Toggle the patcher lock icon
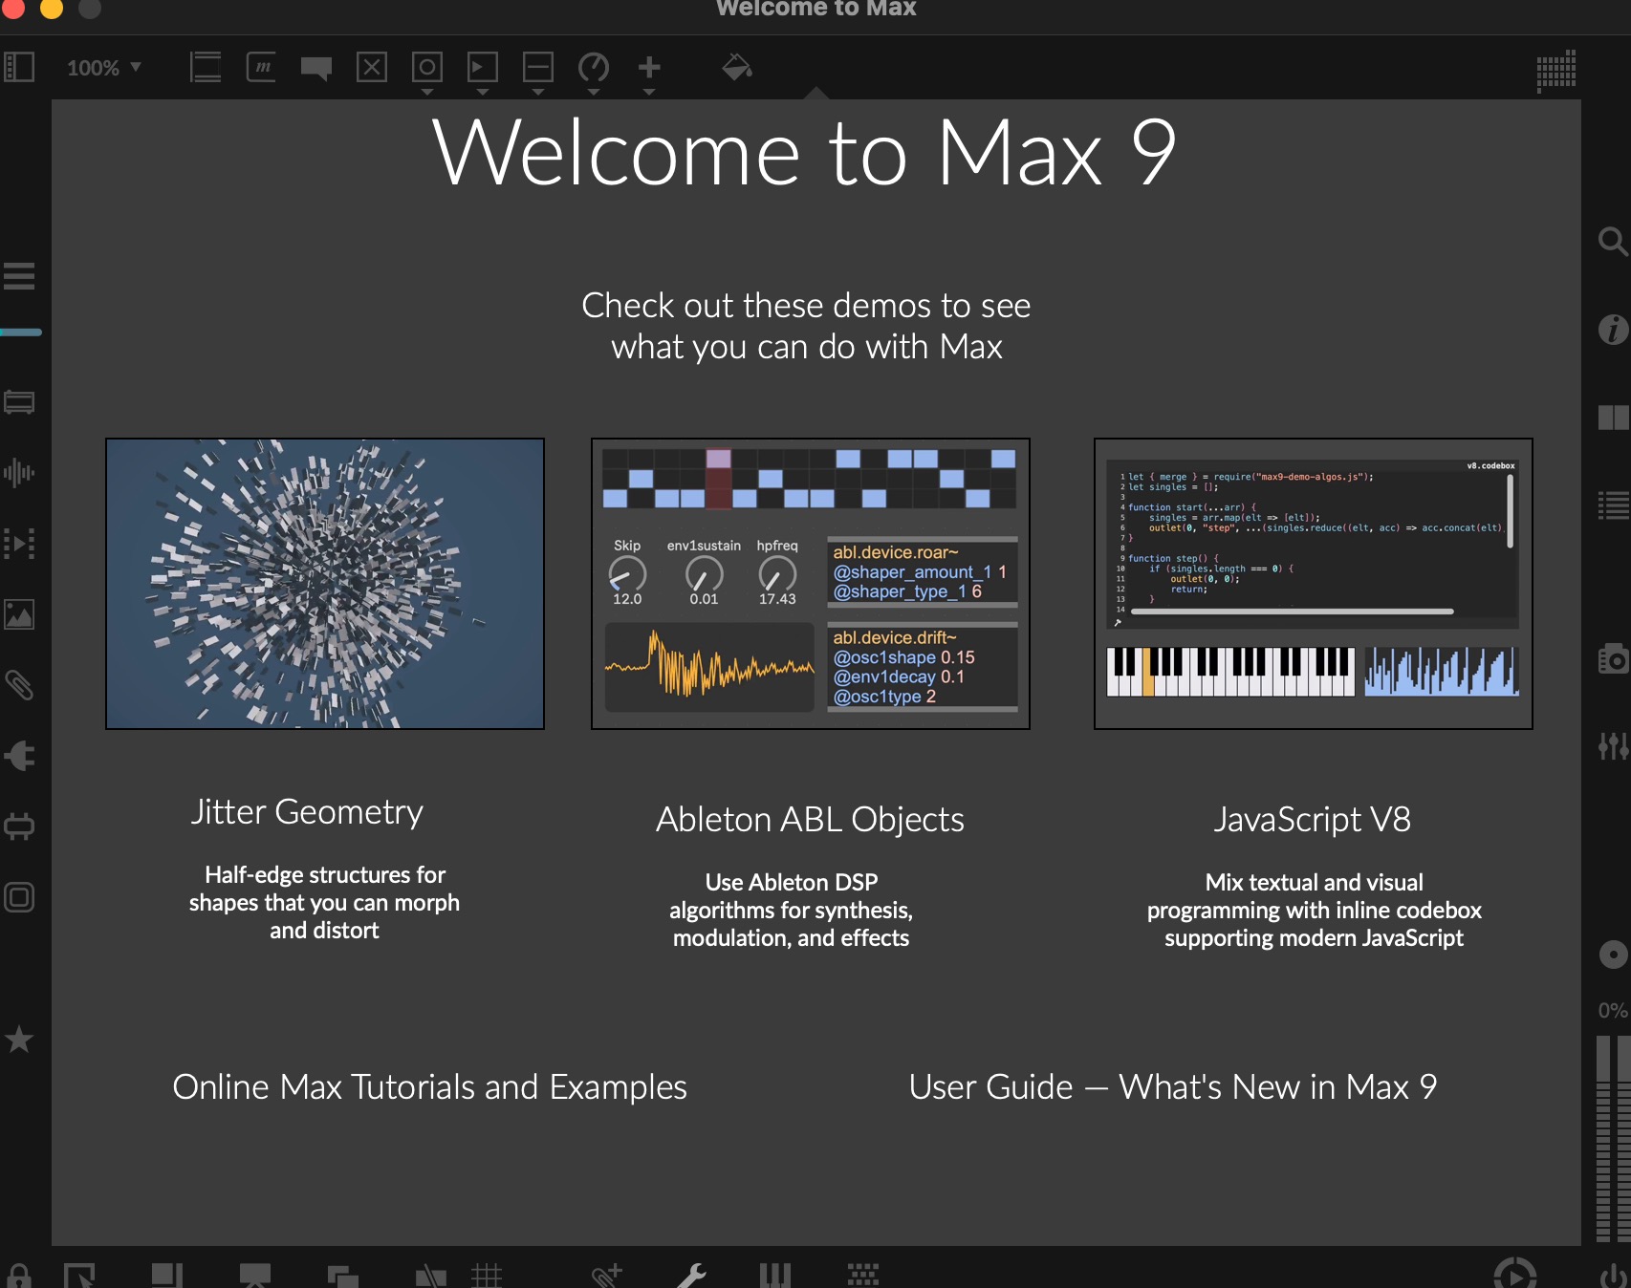Screen dimensions: 1631x1288 [x=19, y=1276]
